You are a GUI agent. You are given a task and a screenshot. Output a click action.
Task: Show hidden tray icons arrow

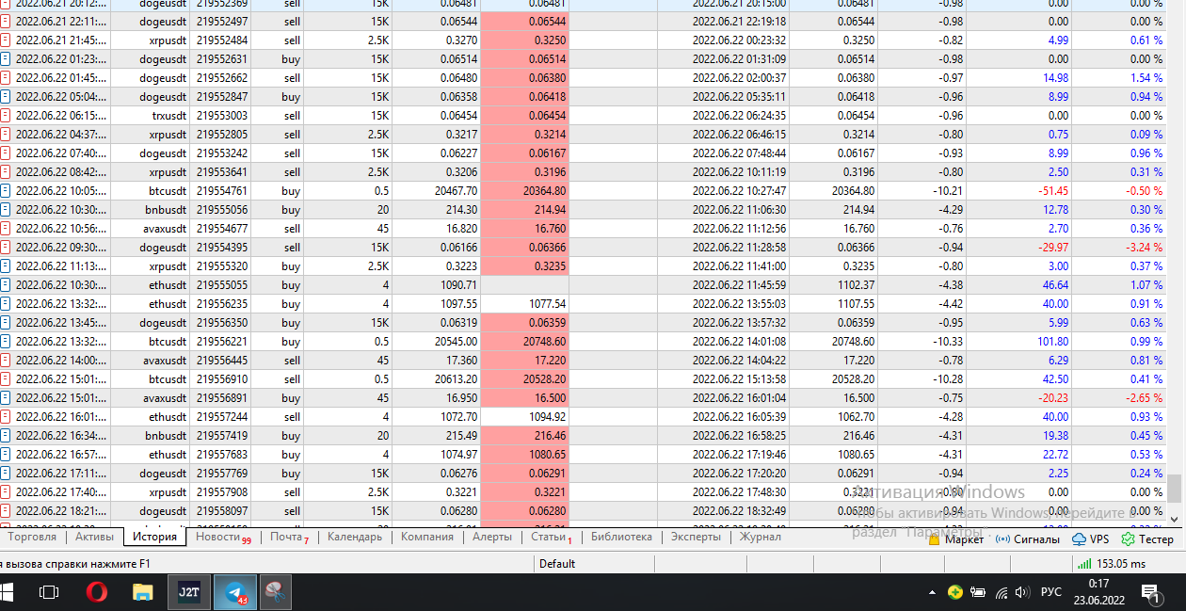[932, 592]
